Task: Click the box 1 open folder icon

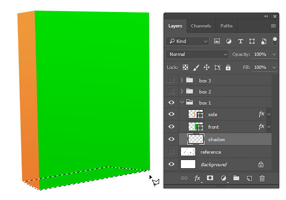Action: (x=190, y=102)
